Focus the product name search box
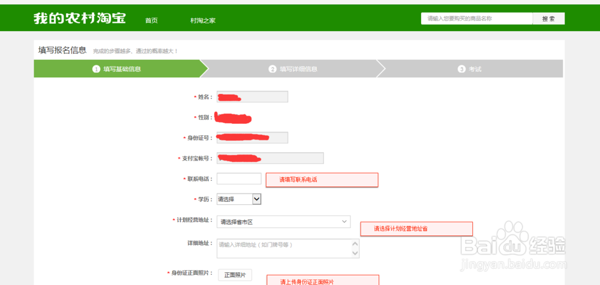 coord(477,19)
